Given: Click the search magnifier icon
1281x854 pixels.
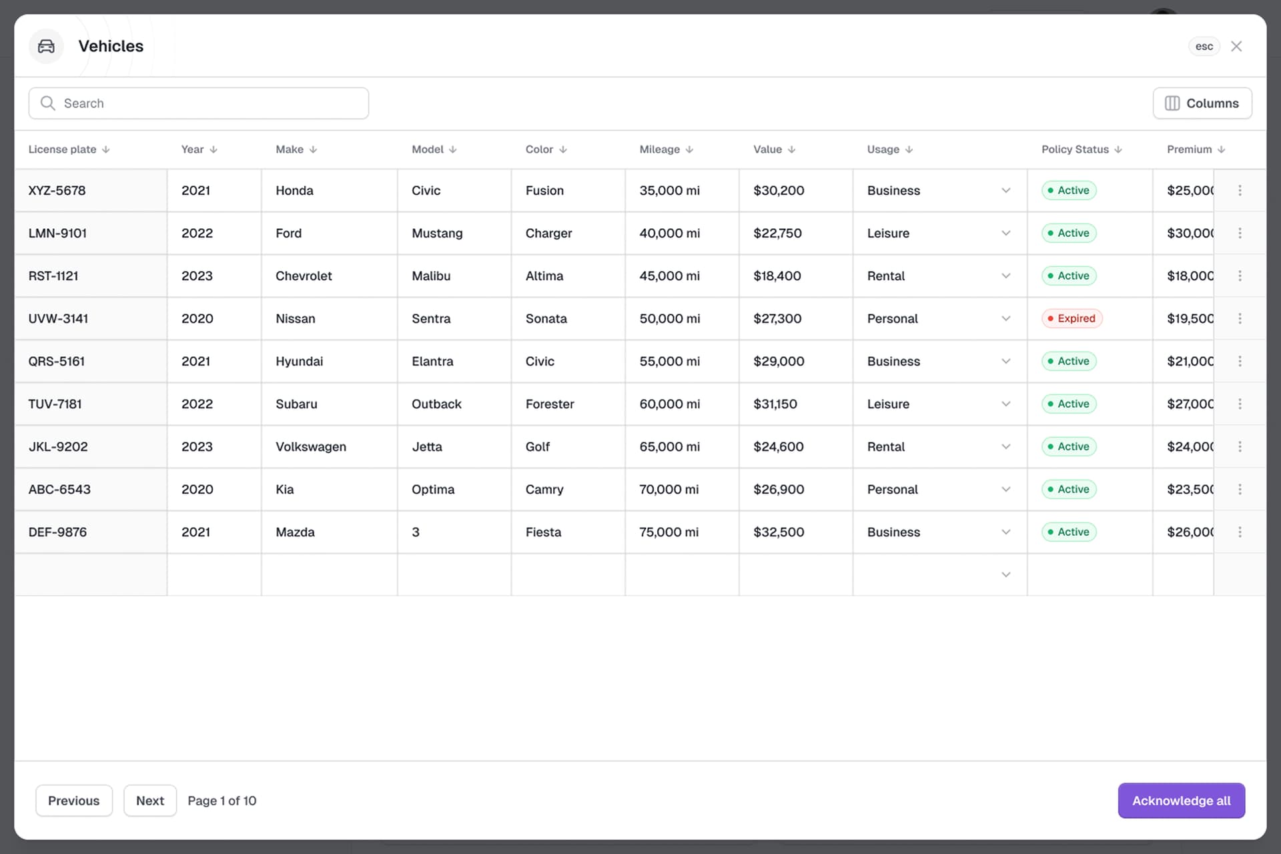Looking at the screenshot, I should pos(47,103).
